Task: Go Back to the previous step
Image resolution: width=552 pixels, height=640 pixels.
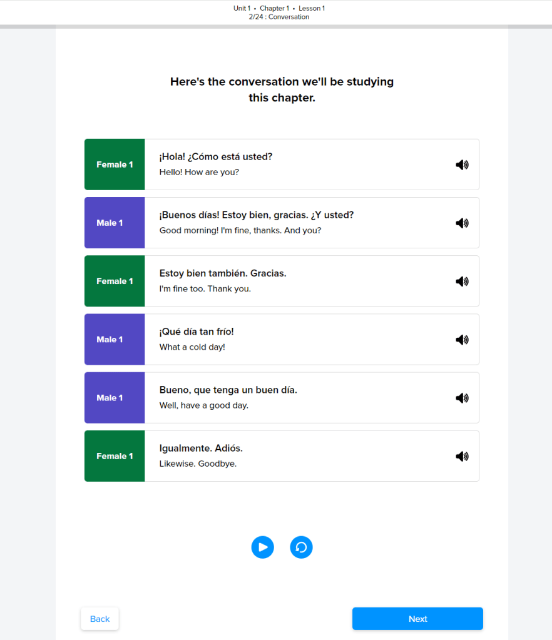Action: click(x=100, y=619)
